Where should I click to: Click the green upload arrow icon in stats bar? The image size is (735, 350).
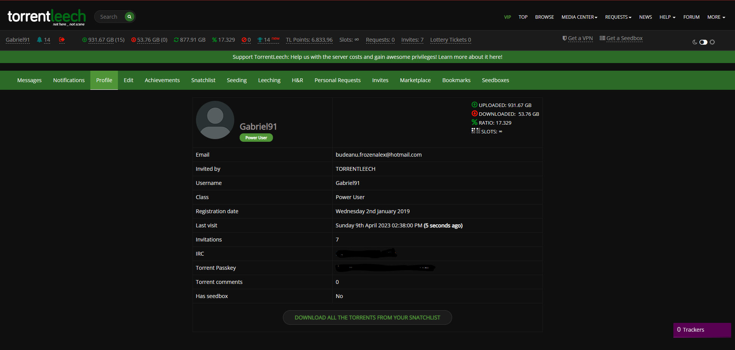click(85, 40)
